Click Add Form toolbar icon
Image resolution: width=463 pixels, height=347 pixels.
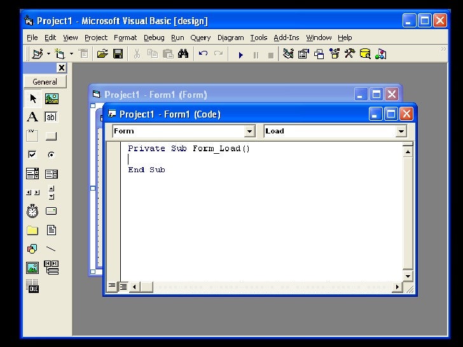(60, 54)
